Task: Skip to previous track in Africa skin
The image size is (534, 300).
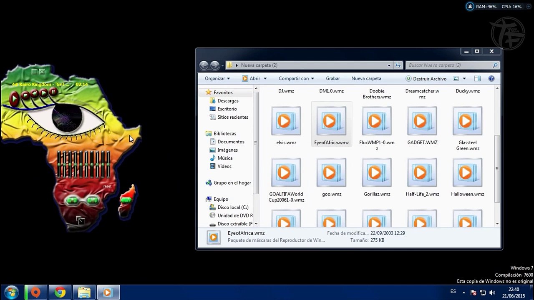Action: [x=35, y=94]
